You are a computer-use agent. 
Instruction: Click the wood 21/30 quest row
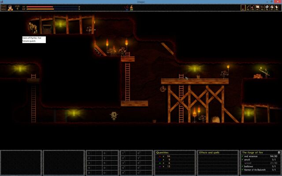pos(261,163)
